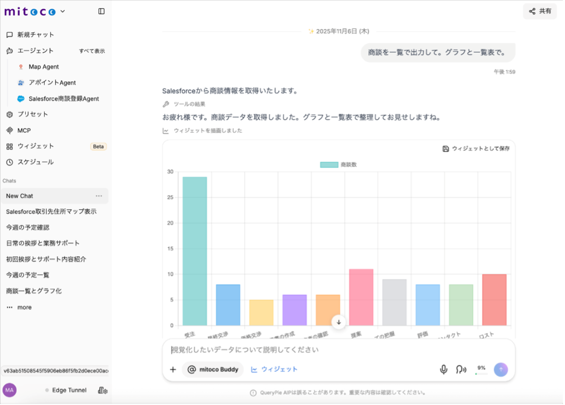565x405 pixels.
Task: Save the chart as a widget
Action: click(x=478, y=148)
